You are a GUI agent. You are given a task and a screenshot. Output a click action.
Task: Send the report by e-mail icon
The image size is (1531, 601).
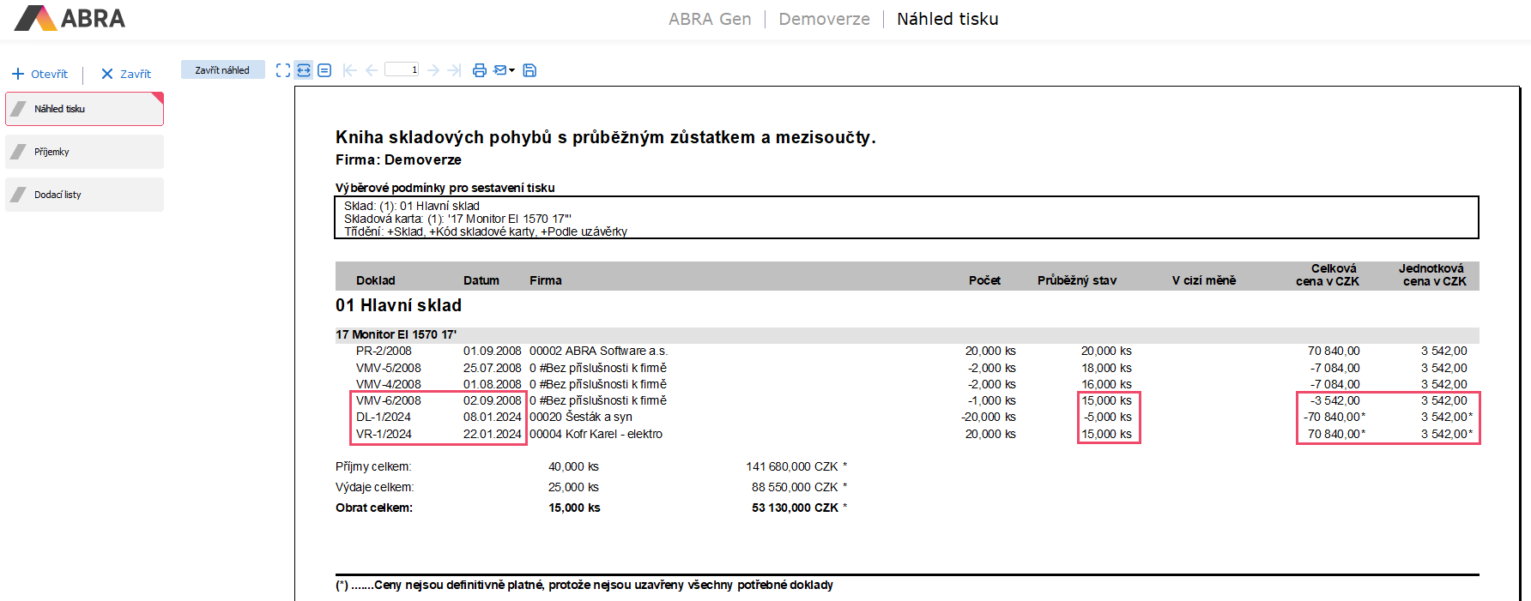coord(500,70)
